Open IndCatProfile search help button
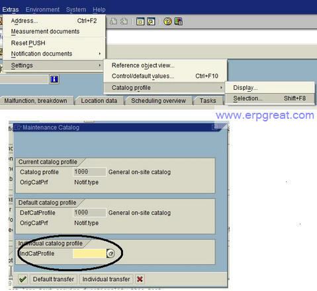317x291 pixels. [x=111, y=253]
